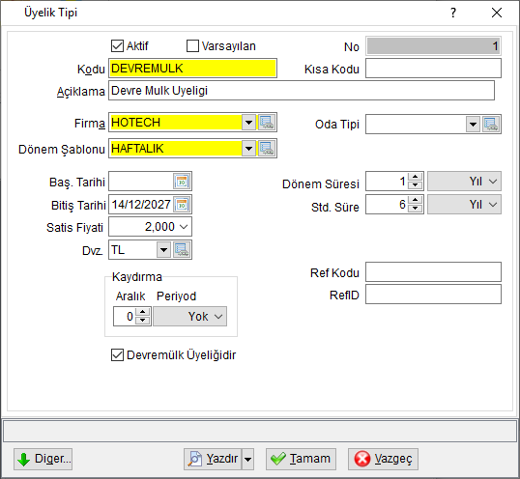Toggle the Devremülk Üyeliğidir checkbox
The width and height of the screenshot is (520, 479).
[117, 354]
